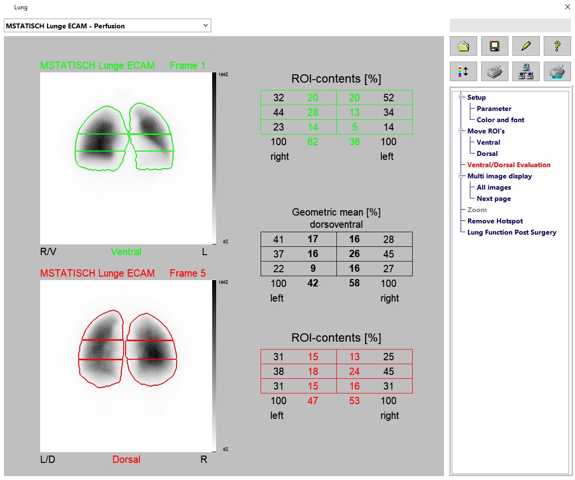This screenshot has width=575, height=480.
Task: Click the floppy disk save icon
Action: pyautogui.click(x=494, y=46)
